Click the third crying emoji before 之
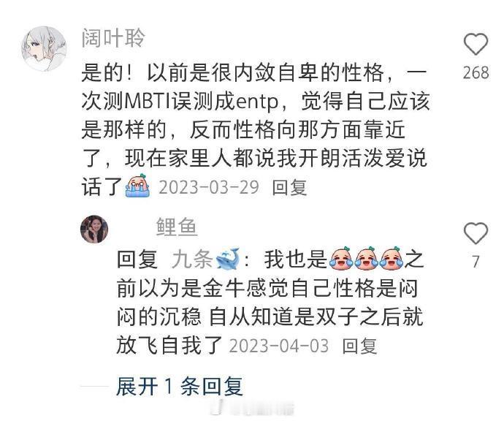 (x=392, y=258)
